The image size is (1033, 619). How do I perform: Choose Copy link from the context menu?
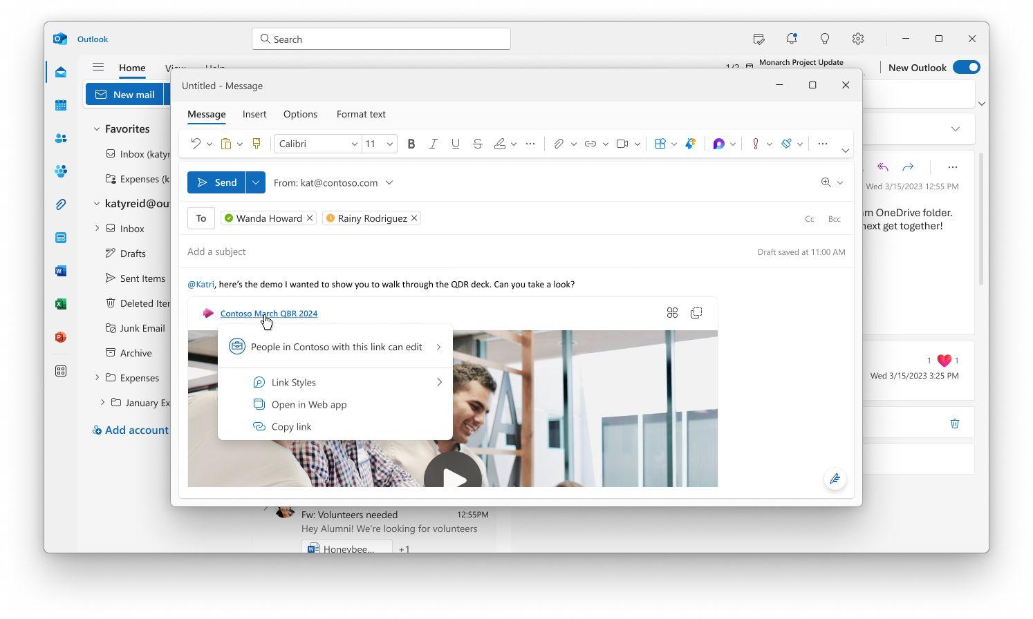[291, 426]
